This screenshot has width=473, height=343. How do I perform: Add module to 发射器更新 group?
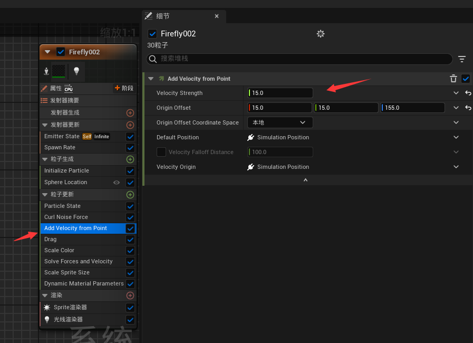130,125
